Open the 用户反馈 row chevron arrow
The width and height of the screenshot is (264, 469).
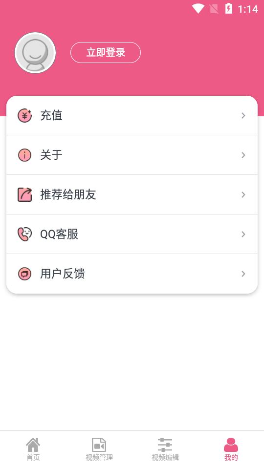(x=243, y=274)
